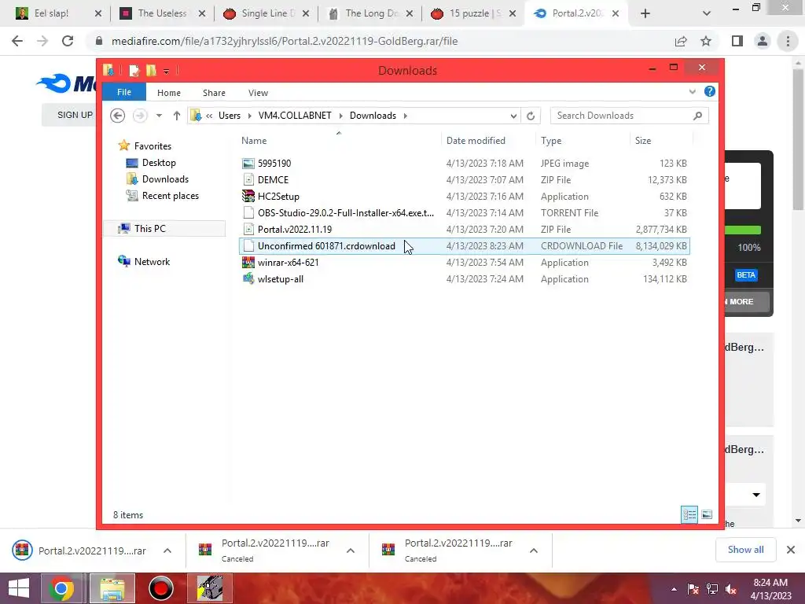This screenshot has width=805, height=604.
Task: Open address bar history dropdown
Action: coord(513,116)
